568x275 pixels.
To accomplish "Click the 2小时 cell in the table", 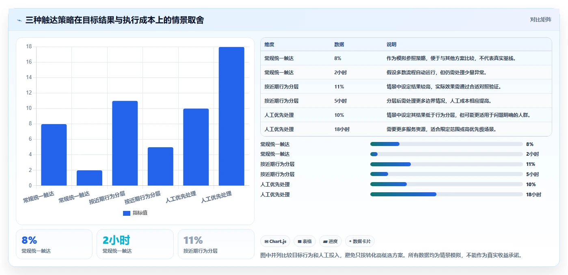I will [x=340, y=73].
